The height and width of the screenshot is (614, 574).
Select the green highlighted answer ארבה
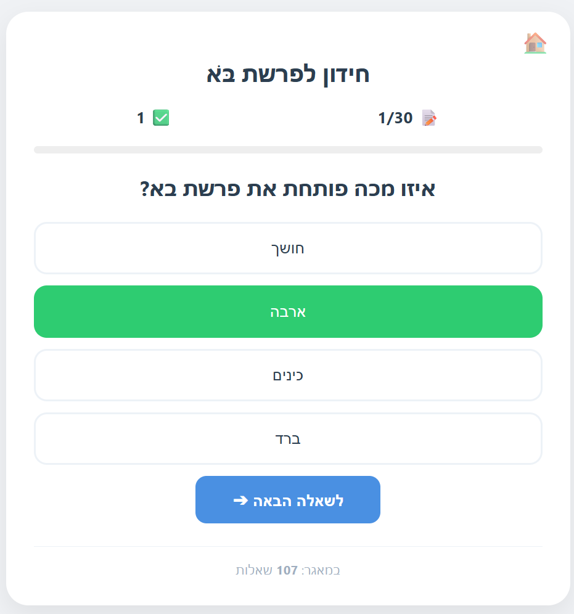coord(288,312)
